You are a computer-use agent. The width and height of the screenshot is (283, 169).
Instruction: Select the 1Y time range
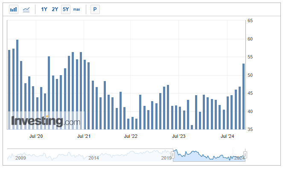click(44, 9)
